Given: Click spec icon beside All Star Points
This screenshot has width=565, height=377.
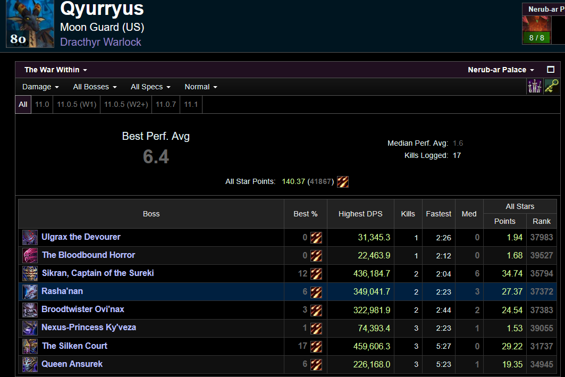Looking at the screenshot, I should 343,182.
